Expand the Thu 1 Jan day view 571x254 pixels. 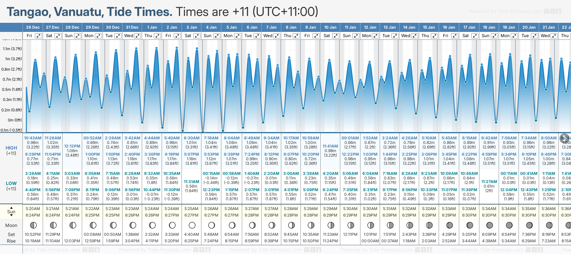click(x=157, y=36)
